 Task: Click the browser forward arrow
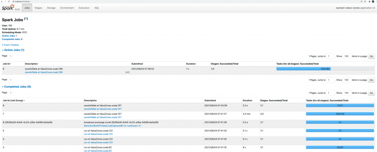point(5,1)
